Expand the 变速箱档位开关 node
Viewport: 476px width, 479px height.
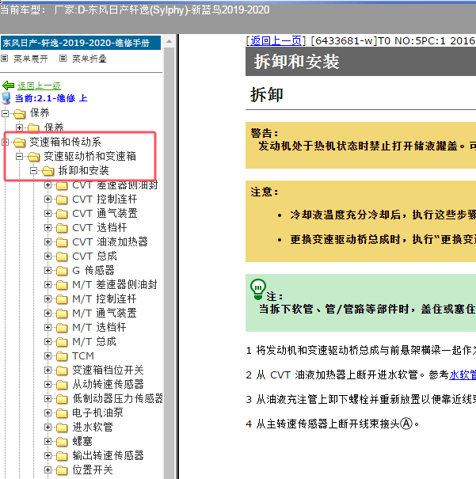tap(48, 371)
